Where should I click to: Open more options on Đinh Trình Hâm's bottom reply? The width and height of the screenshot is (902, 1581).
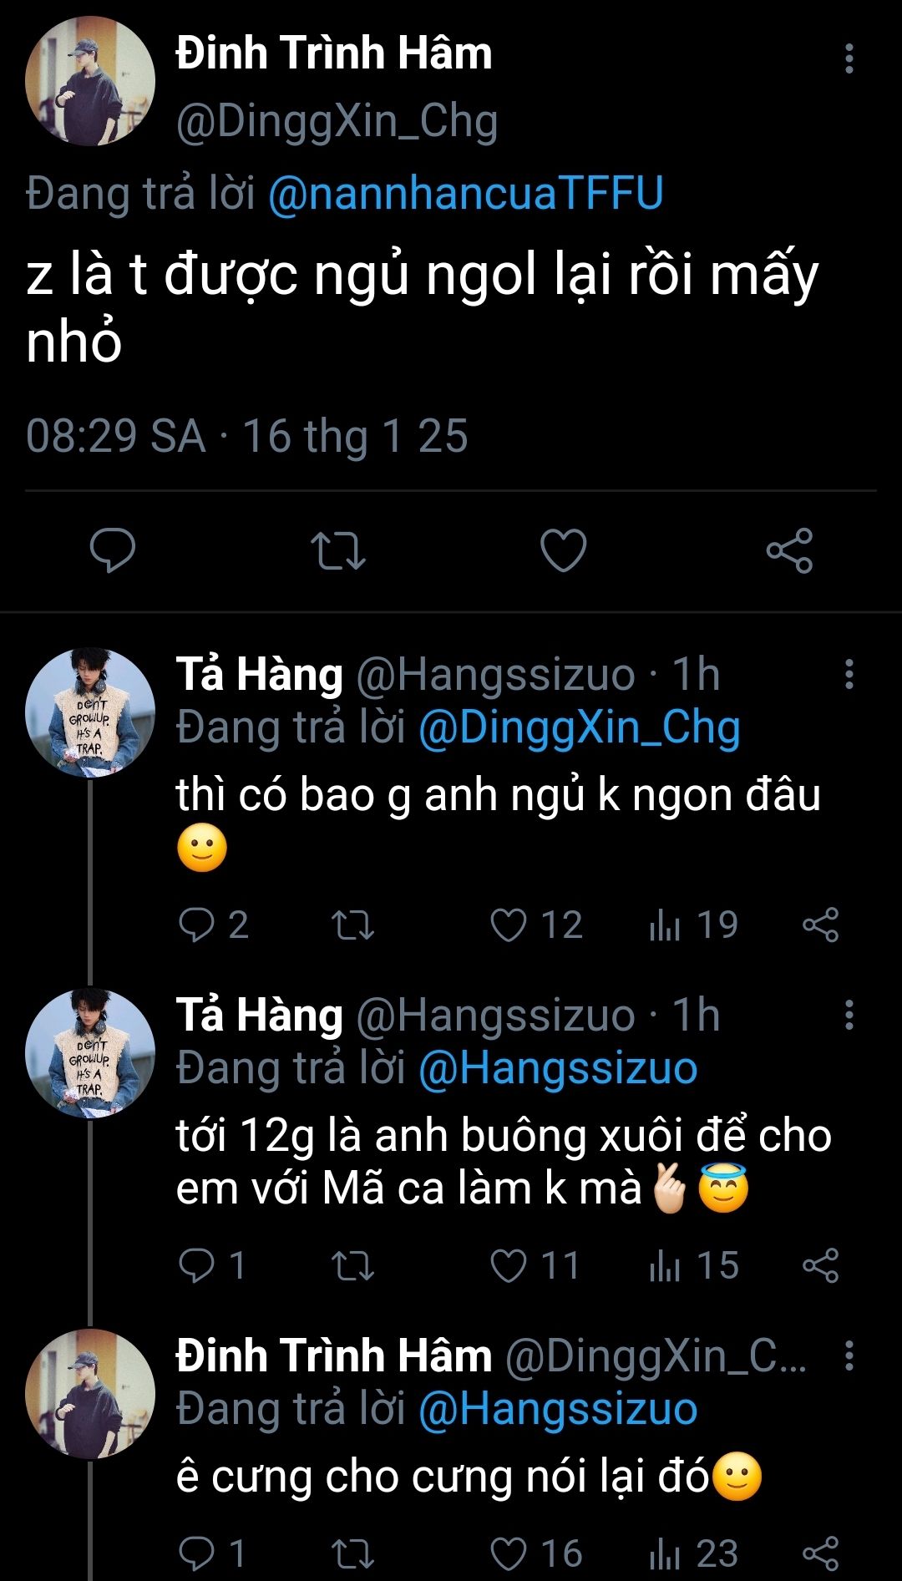pyautogui.click(x=849, y=1356)
